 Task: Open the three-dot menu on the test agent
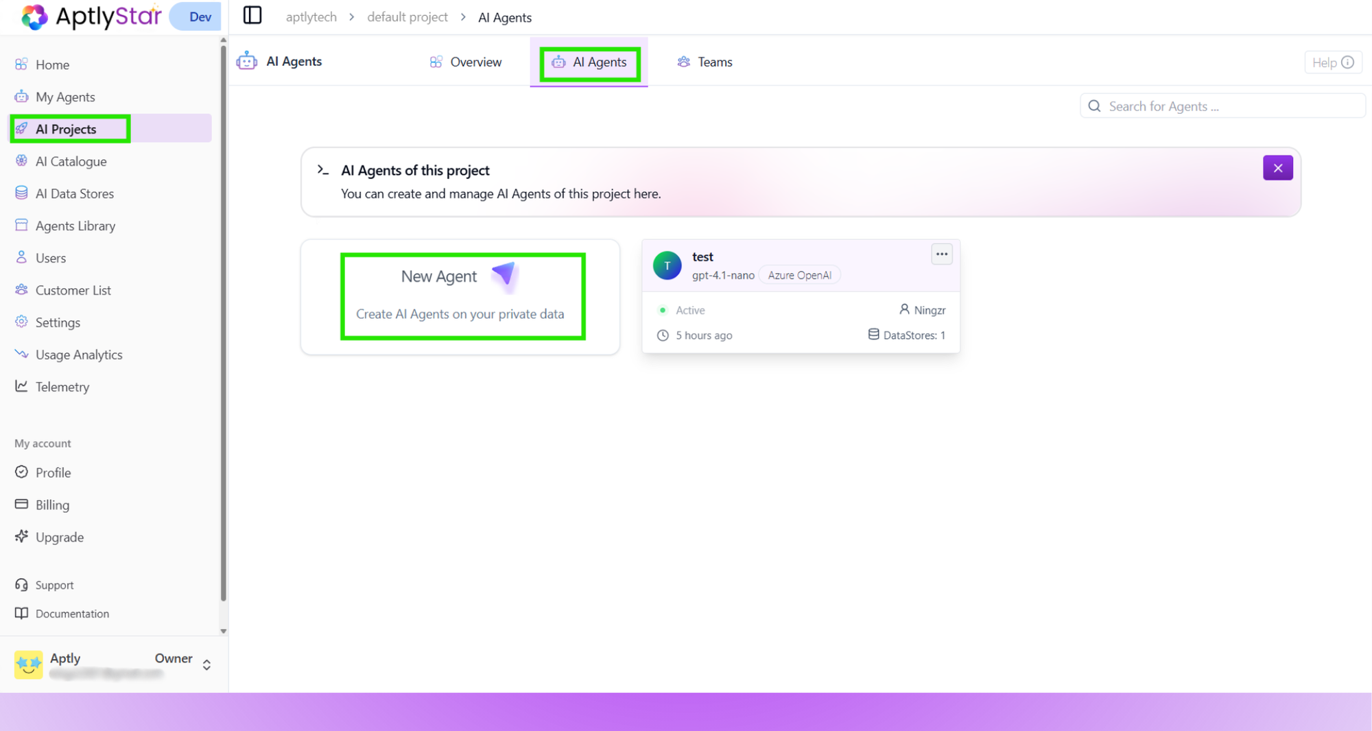click(941, 254)
